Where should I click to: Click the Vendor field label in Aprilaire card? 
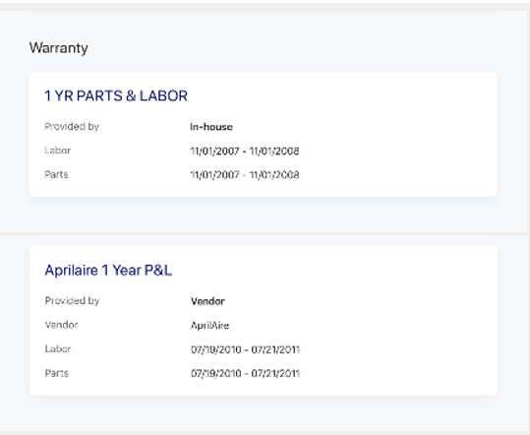pos(61,325)
